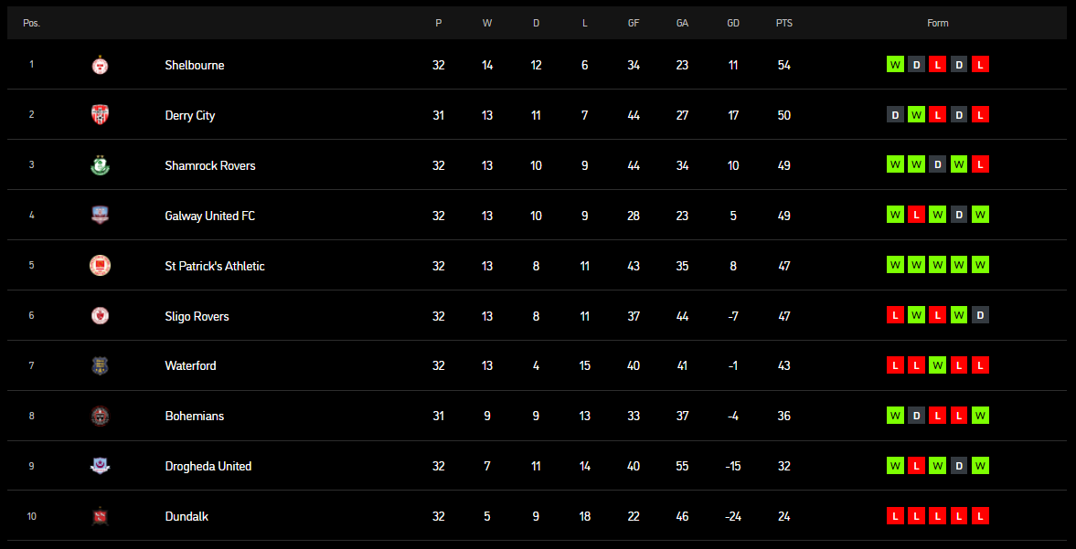This screenshot has height=549, width=1076.
Task: Click the Drogheda United club crest
Action: (101, 466)
